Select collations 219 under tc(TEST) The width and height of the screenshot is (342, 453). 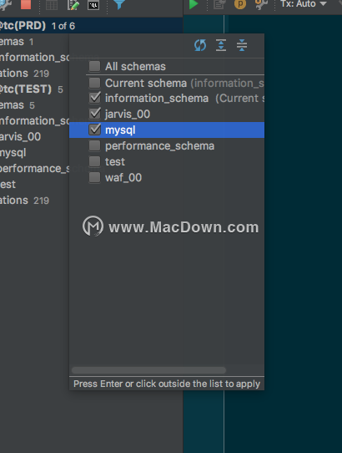[x=24, y=201]
